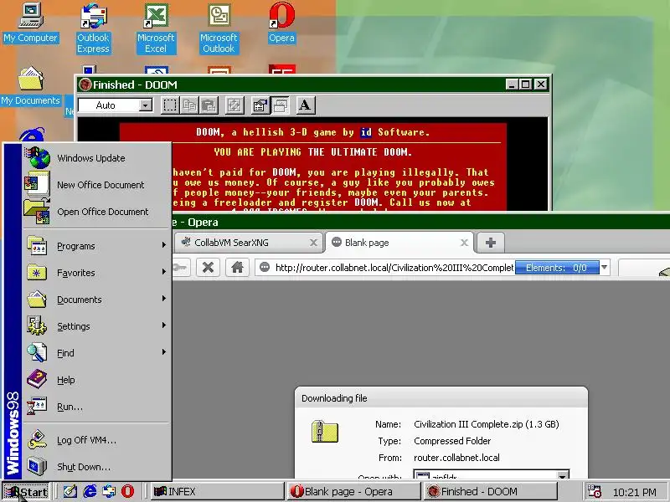The width and height of the screenshot is (670, 502).
Task: Open Microsoft Outlook desktop shortcut
Action: tap(219, 28)
